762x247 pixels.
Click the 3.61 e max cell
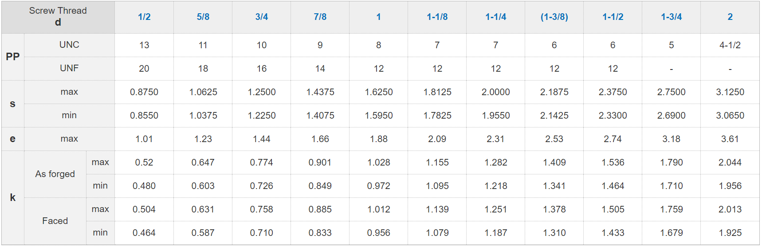tap(730, 139)
